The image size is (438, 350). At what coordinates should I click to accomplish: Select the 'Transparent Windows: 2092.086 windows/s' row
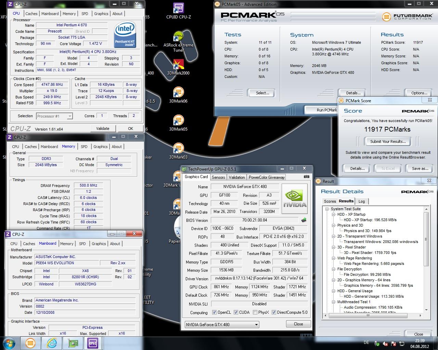pyautogui.click(x=381, y=242)
